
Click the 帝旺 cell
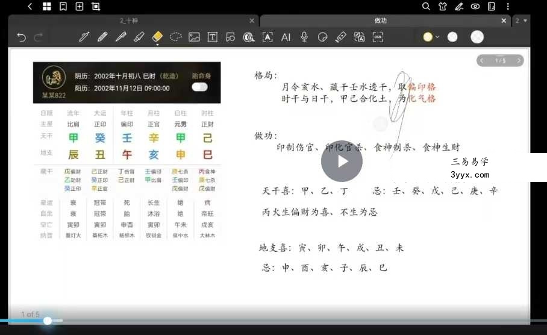click(207, 213)
